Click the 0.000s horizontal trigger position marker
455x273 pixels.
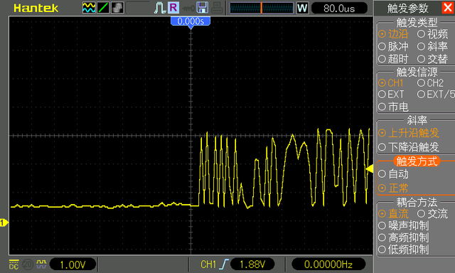(191, 22)
